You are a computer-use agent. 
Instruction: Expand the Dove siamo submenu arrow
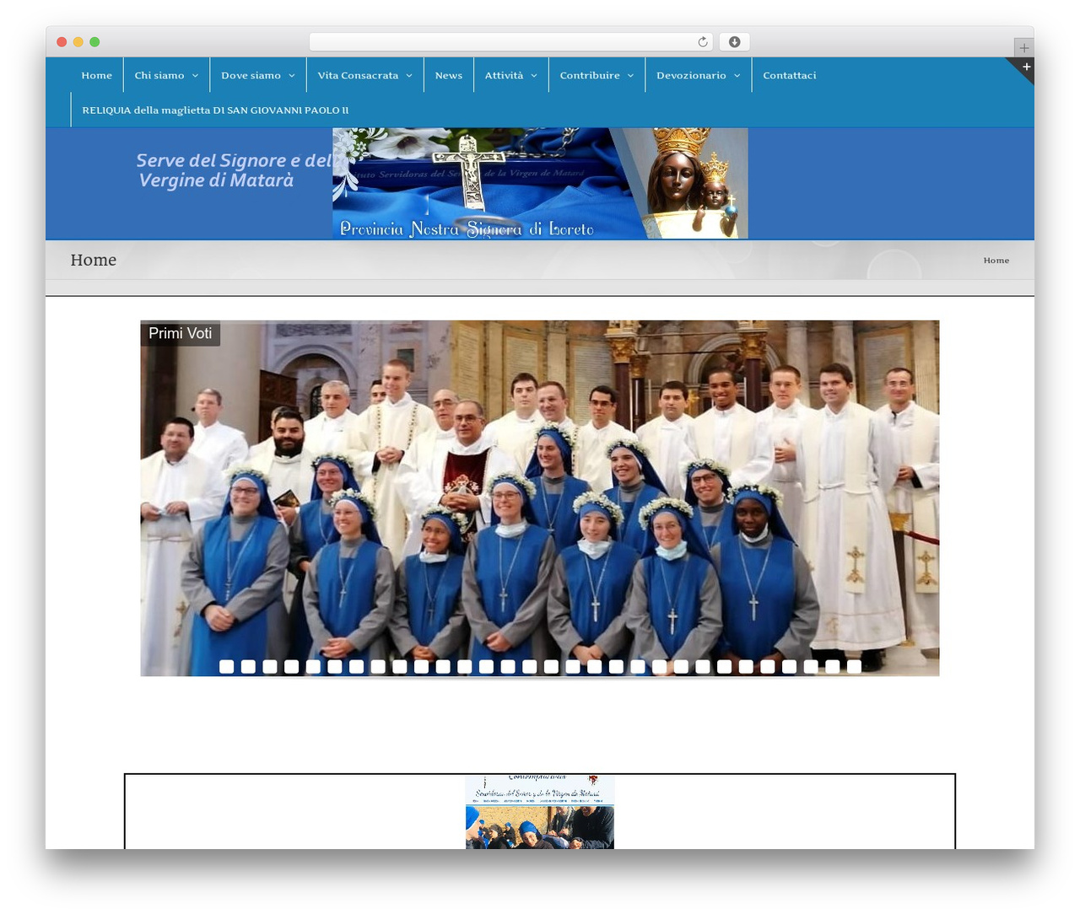[x=292, y=76]
